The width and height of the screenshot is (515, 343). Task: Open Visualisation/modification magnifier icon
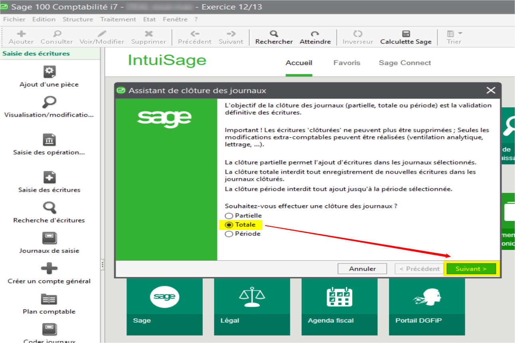point(50,102)
